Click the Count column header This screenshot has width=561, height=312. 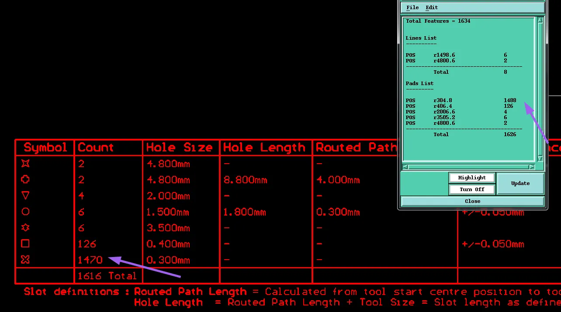96,147
